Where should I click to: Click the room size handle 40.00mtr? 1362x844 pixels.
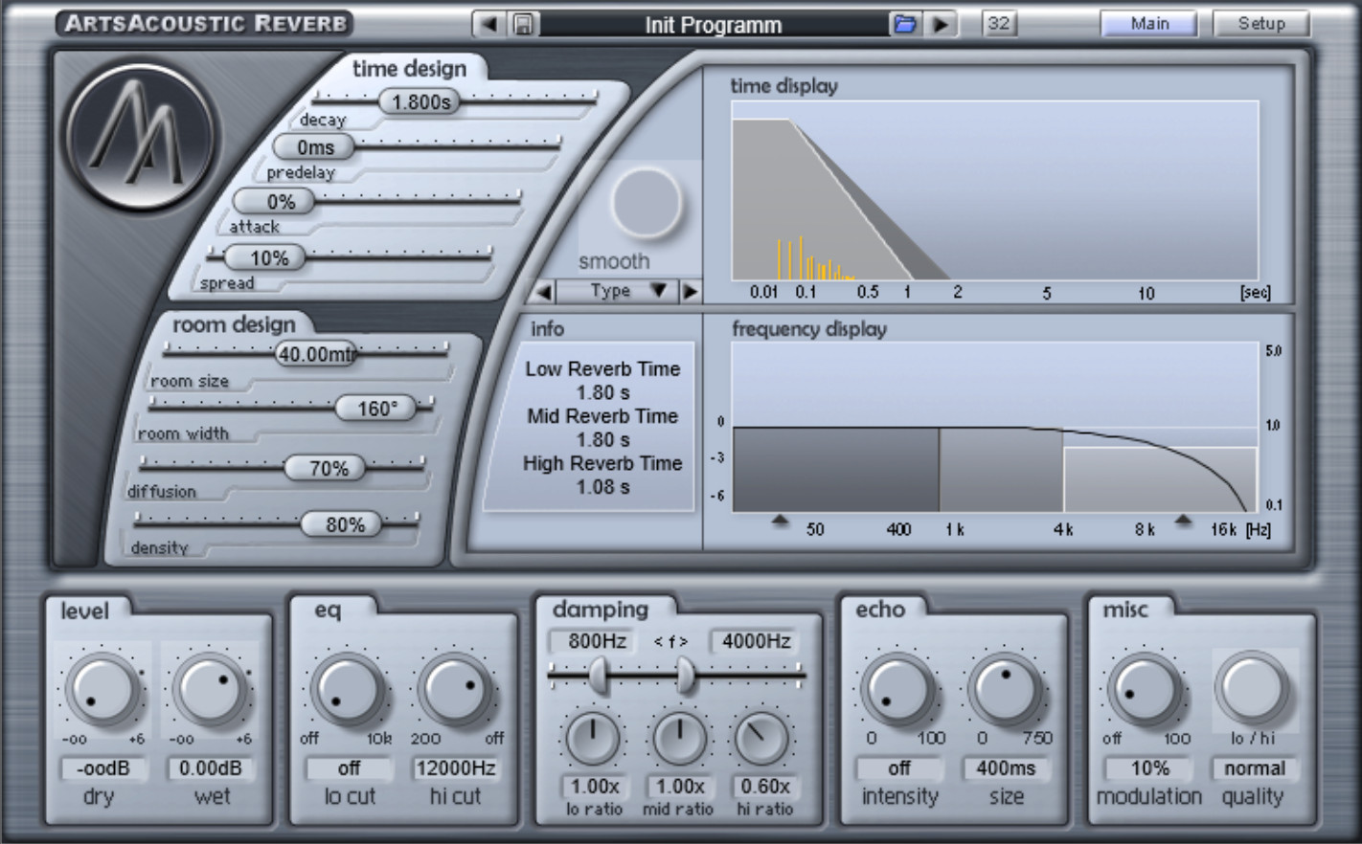point(315,354)
